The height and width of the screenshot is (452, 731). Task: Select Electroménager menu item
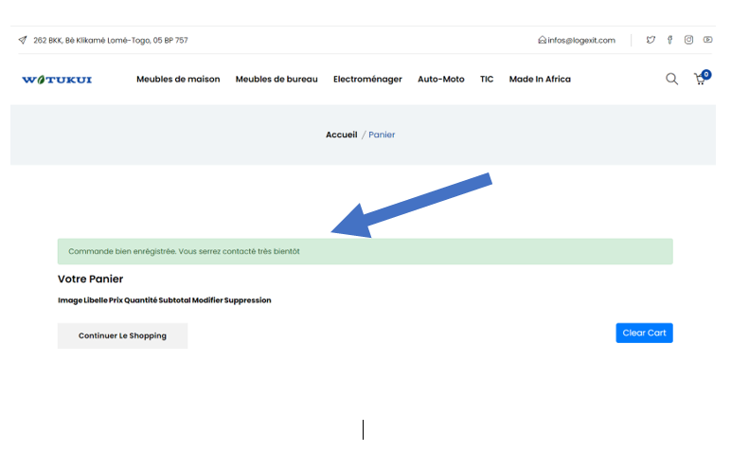pyautogui.click(x=367, y=80)
